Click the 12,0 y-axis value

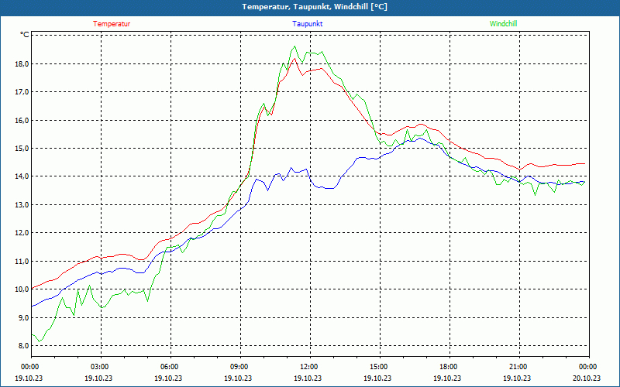pos(22,233)
